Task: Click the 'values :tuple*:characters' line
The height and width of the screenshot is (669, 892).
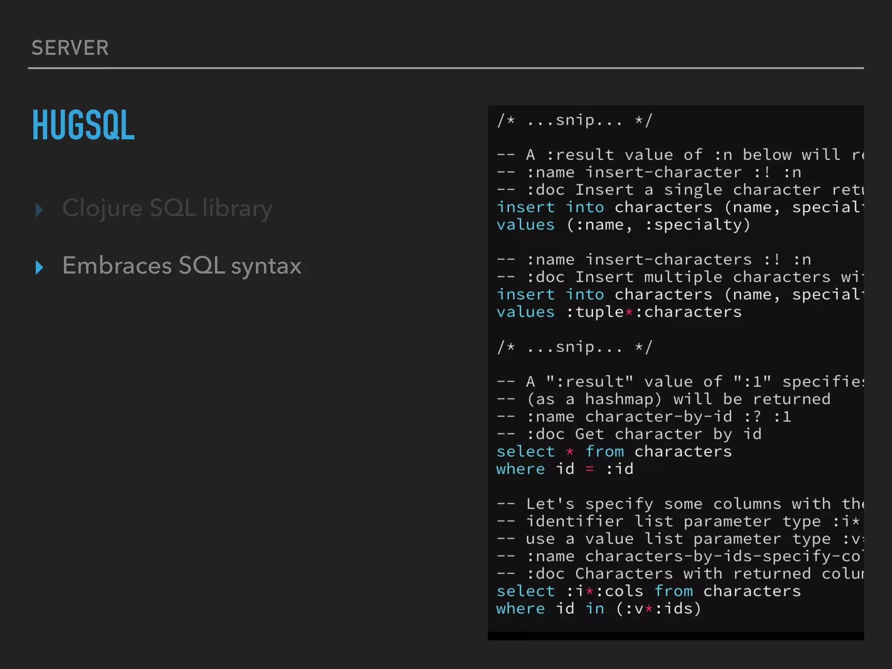Action: tap(619, 312)
